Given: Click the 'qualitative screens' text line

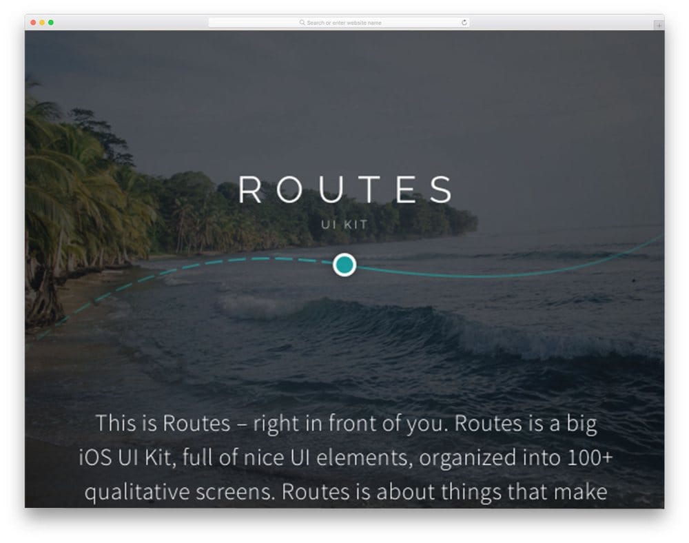Looking at the screenshot, I should (x=347, y=491).
